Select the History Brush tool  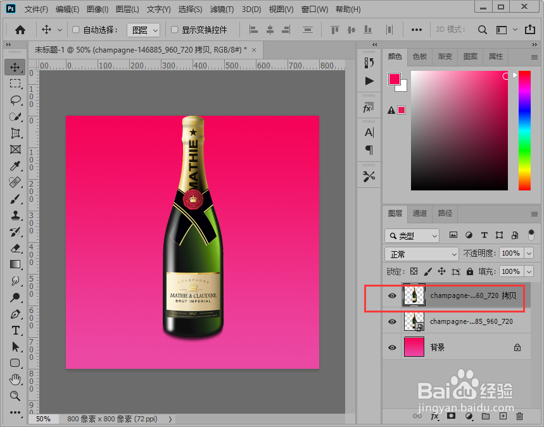tap(15, 232)
